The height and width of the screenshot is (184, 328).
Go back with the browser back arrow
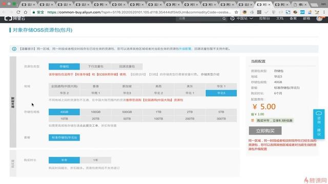tap(4, 12)
